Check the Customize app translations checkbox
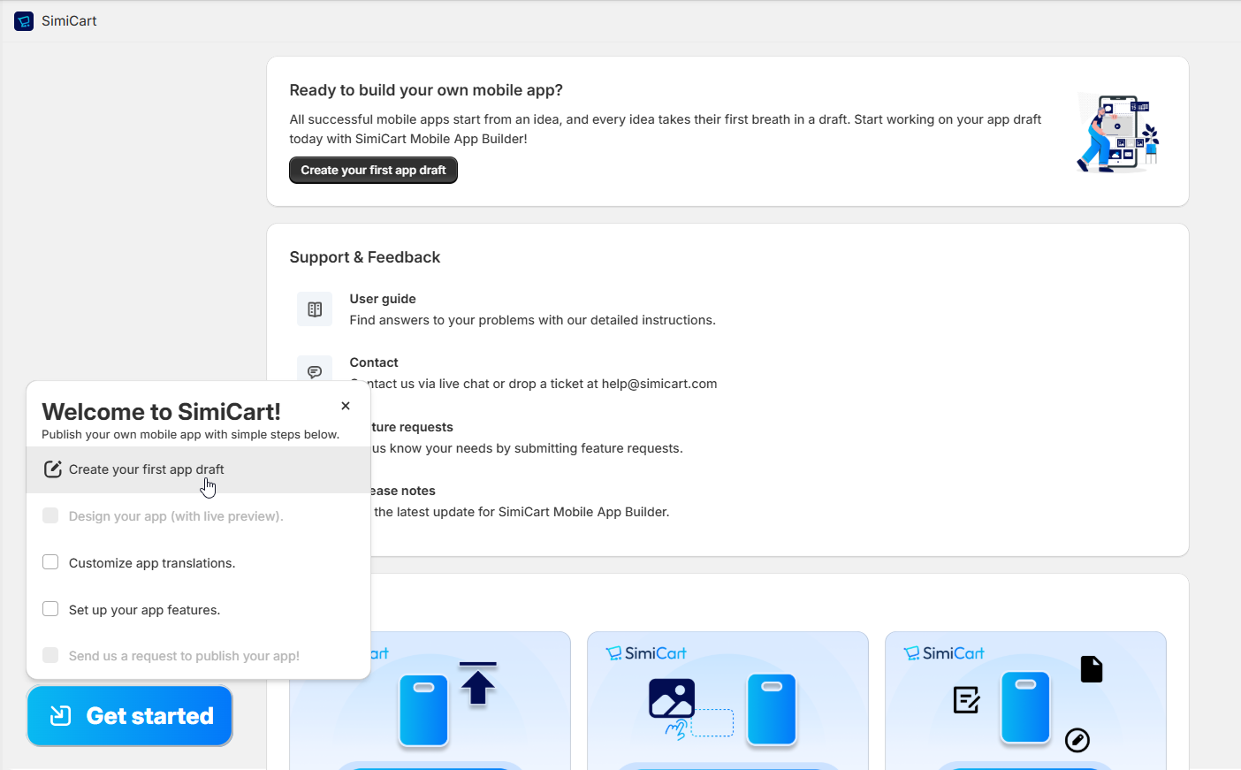The image size is (1241, 770). (50, 562)
